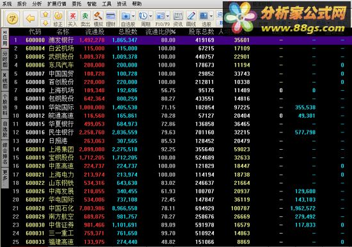Expand the 选股 stock picker dropdown arrow
Screen dimensions: 352x247
click(211, 16)
